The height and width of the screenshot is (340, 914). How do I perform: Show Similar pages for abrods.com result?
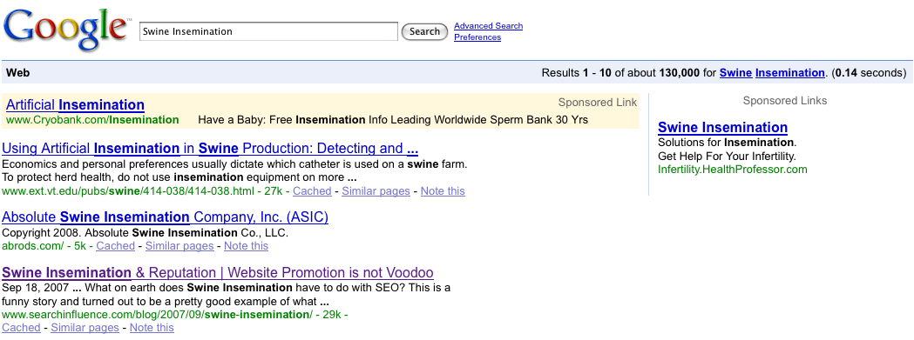coord(179,246)
